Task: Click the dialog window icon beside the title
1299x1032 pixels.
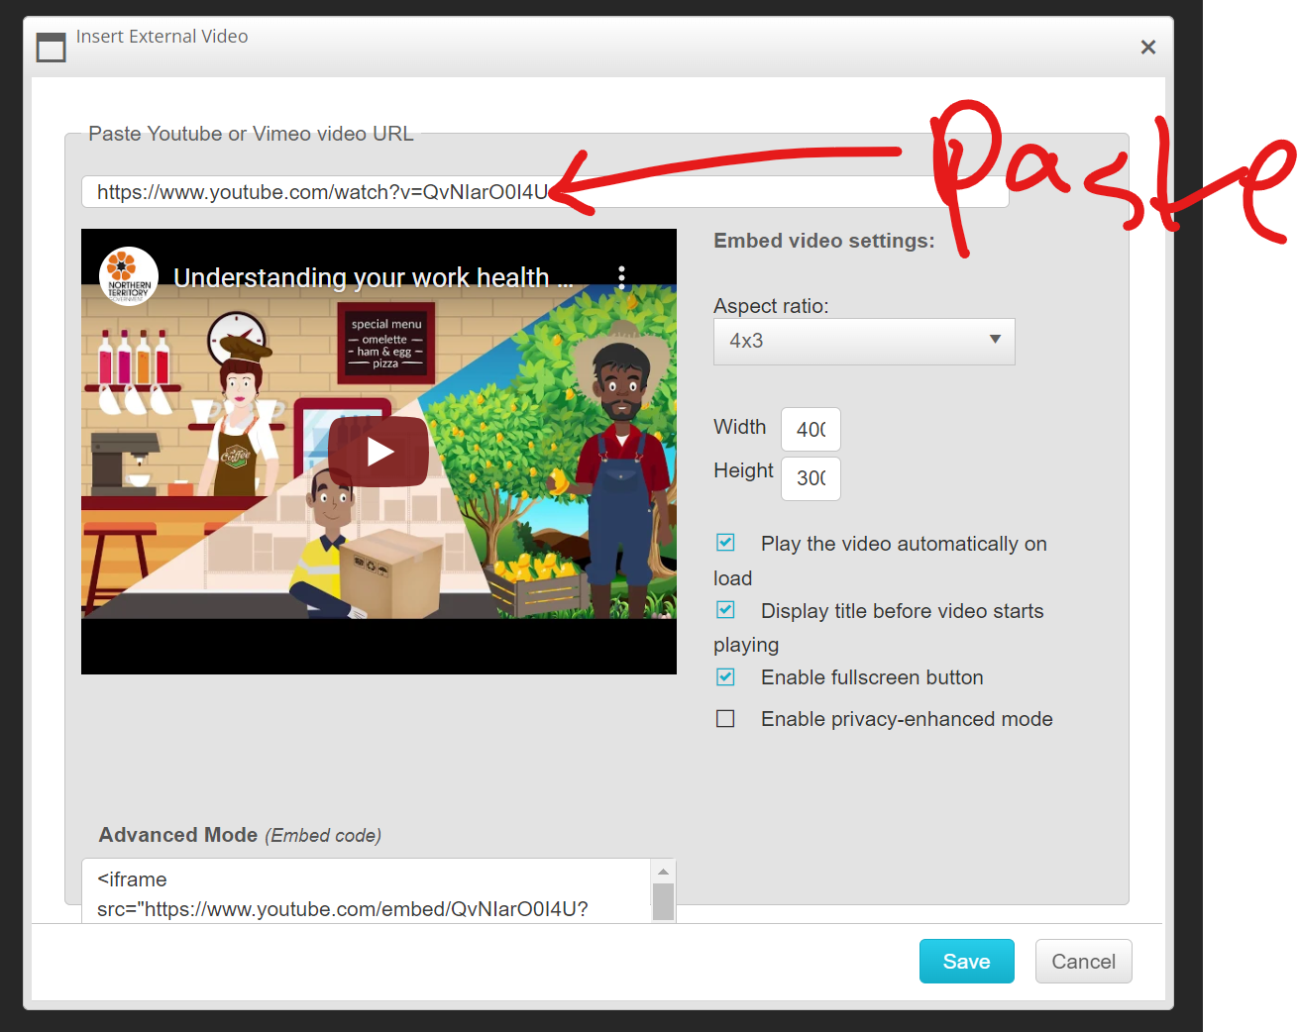Action: click(51, 47)
